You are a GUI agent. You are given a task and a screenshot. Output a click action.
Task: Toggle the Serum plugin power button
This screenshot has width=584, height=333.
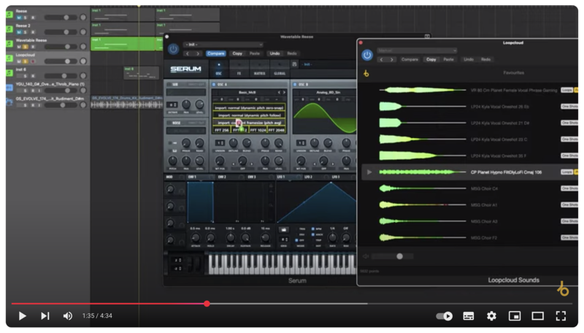[173, 49]
